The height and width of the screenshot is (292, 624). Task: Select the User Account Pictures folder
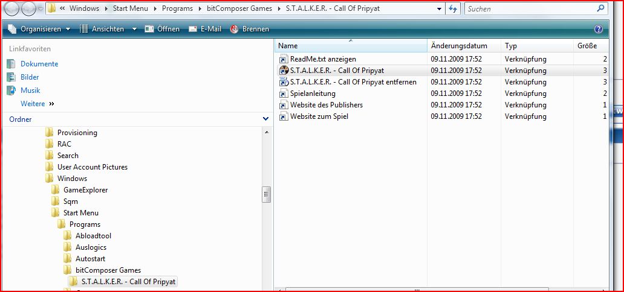click(93, 167)
